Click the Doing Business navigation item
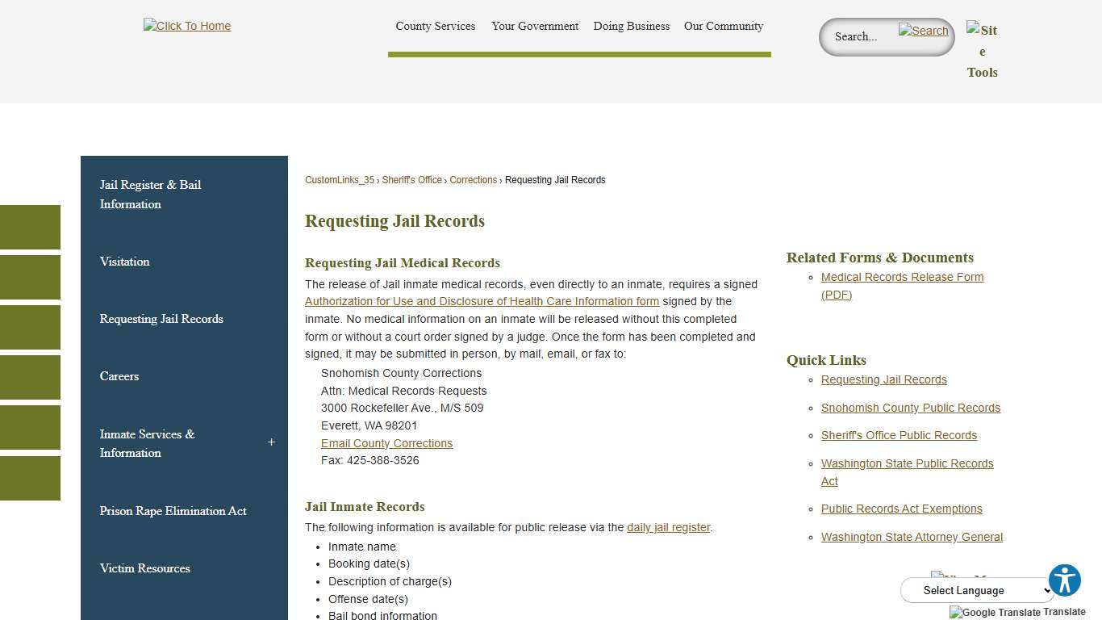The image size is (1102, 620). click(x=631, y=26)
